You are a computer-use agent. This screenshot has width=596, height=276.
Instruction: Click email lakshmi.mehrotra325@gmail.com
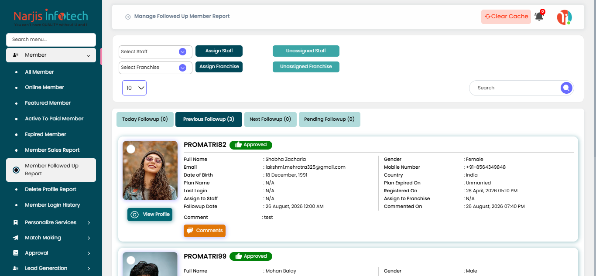pyautogui.click(x=305, y=167)
